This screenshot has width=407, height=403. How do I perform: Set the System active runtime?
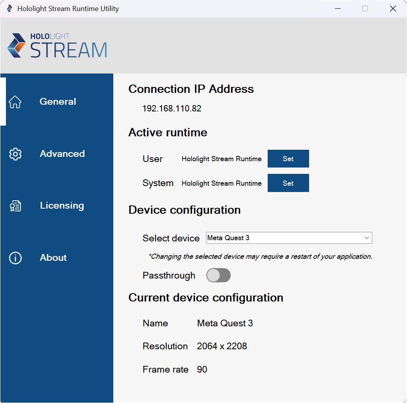[288, 183]
